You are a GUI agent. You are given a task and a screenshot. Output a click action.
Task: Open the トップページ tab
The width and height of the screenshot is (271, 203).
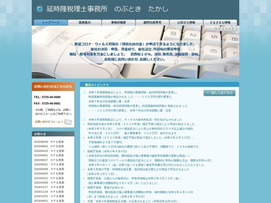pos(51,23)
